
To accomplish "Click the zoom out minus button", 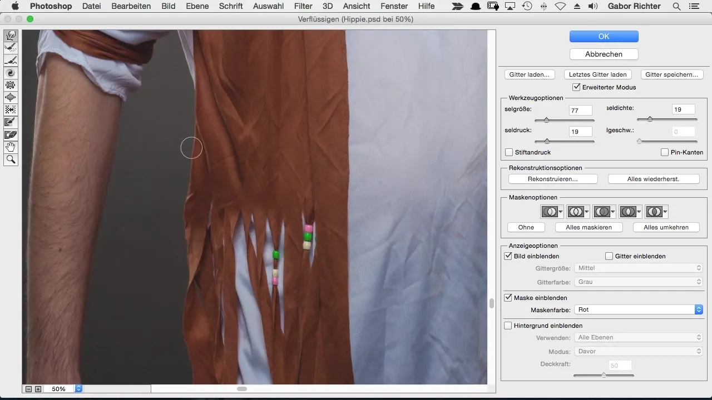I will tap(29, 389).
